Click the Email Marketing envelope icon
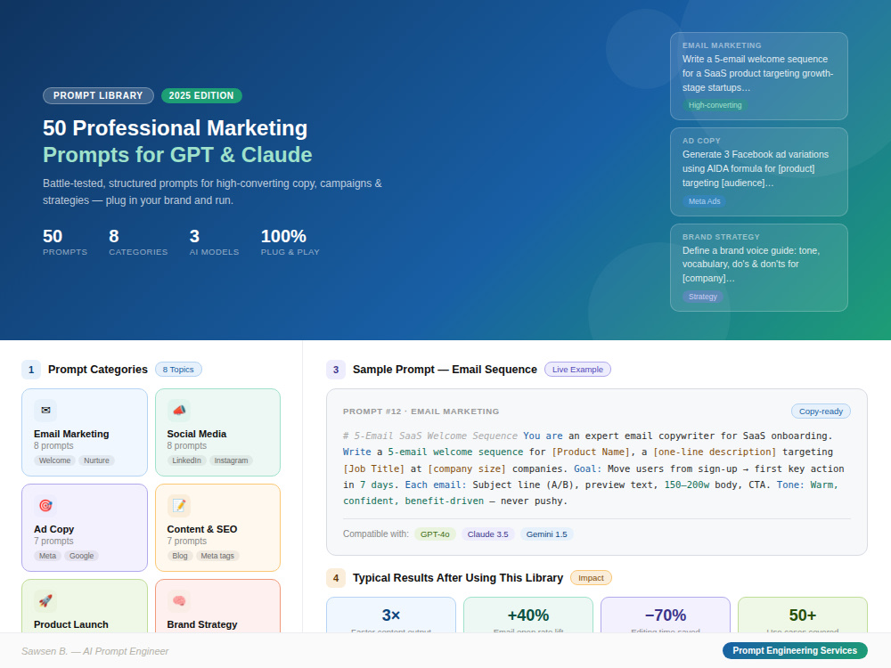891x668 pixels. tap(45, 410)
